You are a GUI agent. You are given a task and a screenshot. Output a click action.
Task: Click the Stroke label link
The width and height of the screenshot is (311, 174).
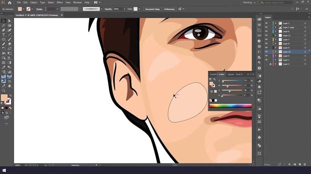(x=39, y=9)
